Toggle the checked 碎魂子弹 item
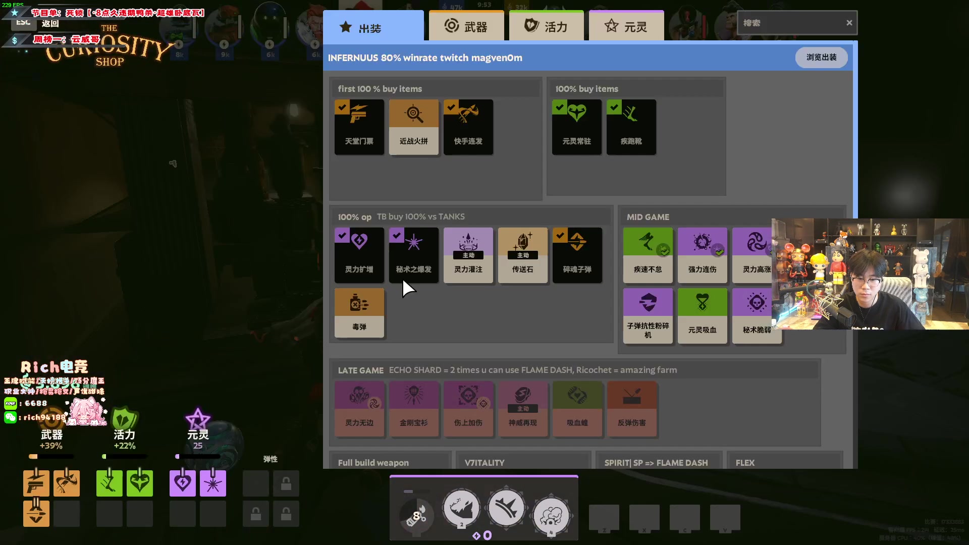 pyautogui.click(x=577, y=255)
